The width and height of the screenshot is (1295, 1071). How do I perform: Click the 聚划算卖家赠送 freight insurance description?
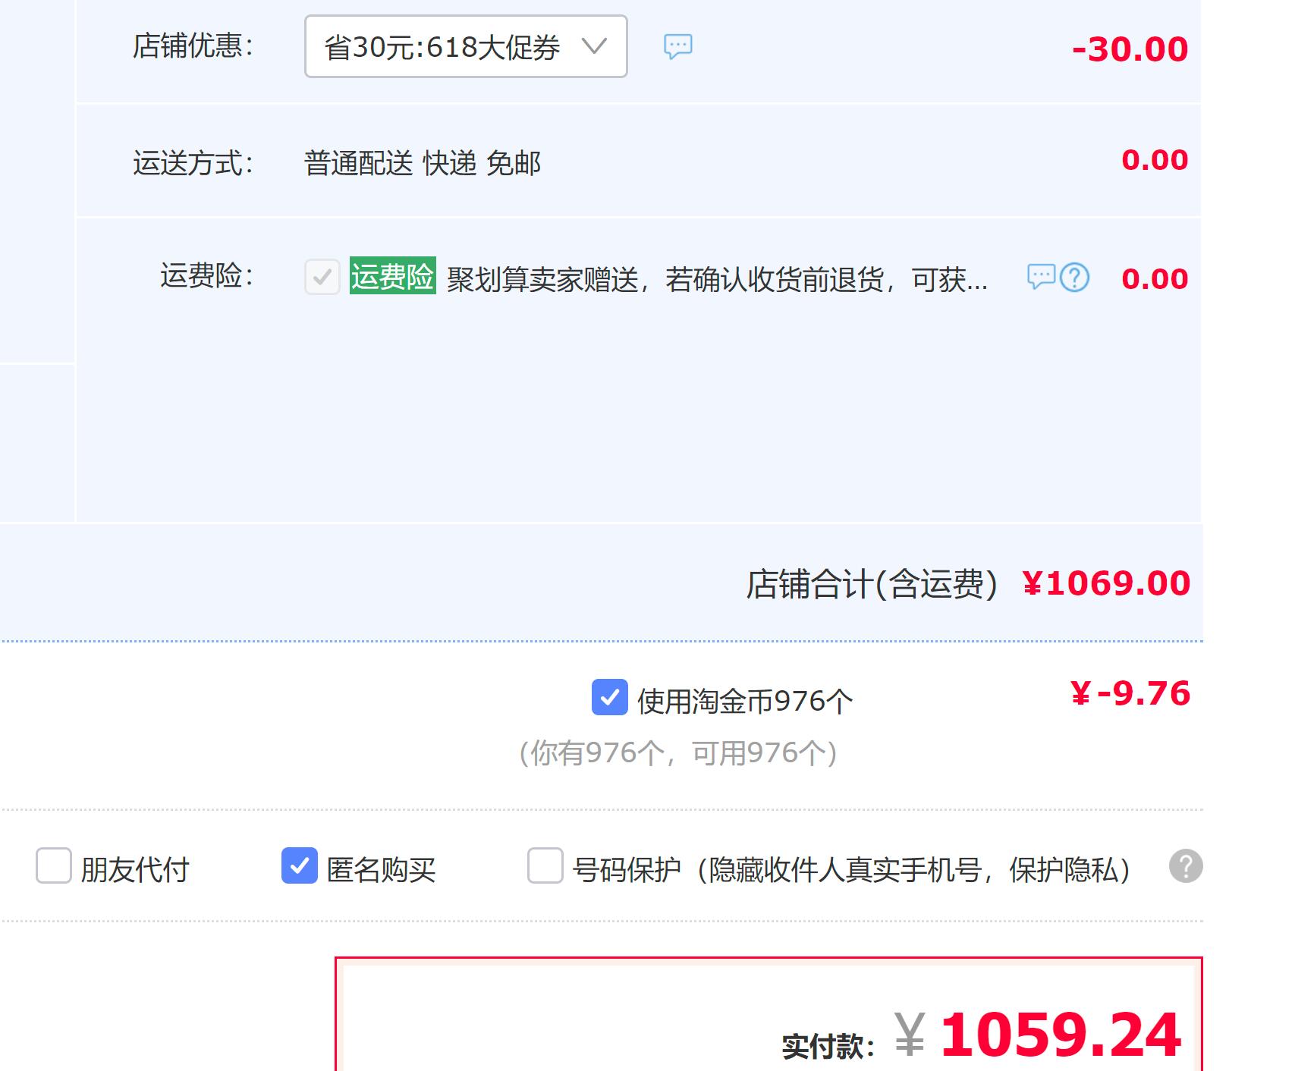pyautogui.click(x=717, y=280)
